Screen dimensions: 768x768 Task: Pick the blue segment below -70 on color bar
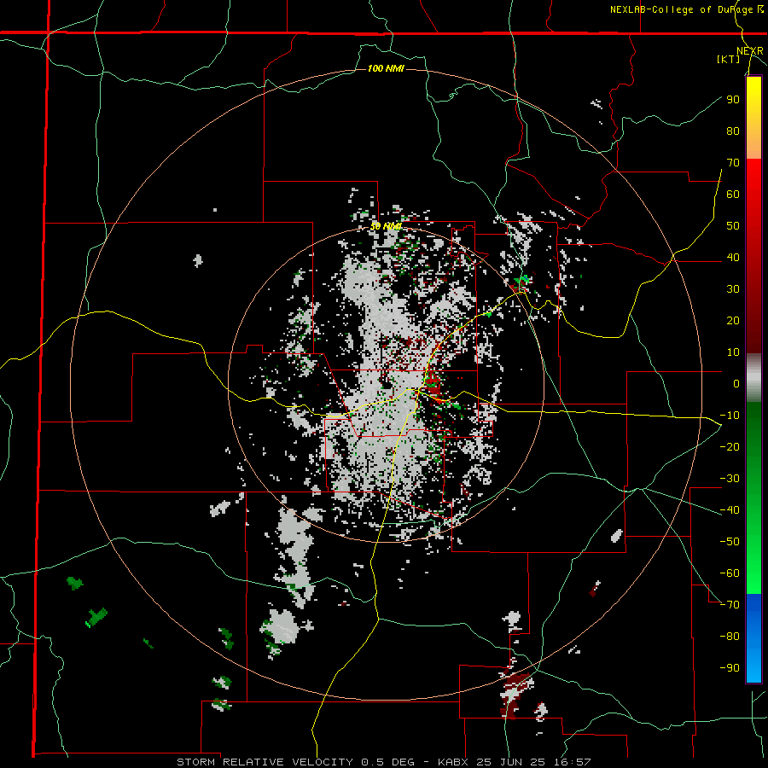pos(753,638)
